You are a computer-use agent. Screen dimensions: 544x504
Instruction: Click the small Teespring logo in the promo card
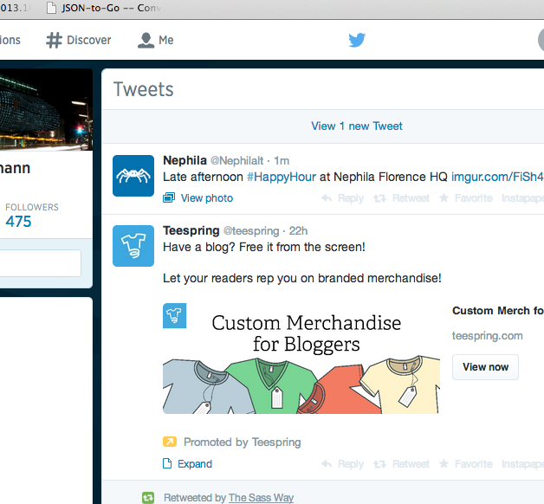174,316
